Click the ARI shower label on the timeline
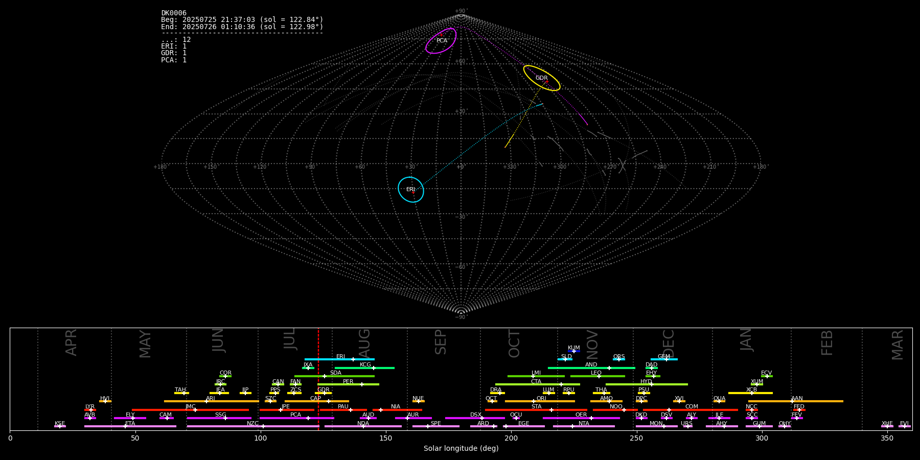The width and height of the screenshot is (920, 460). pyautogui.click(x=211, y=399)
